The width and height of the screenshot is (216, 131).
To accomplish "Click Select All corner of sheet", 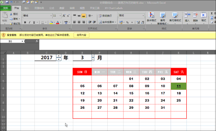I will [3, 53].
